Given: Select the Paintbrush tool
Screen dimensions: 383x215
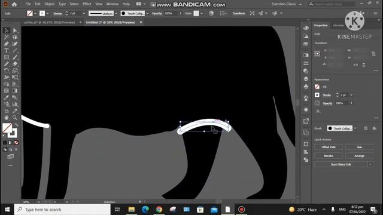Looking at the screenshot, I should tap(15, 57).
